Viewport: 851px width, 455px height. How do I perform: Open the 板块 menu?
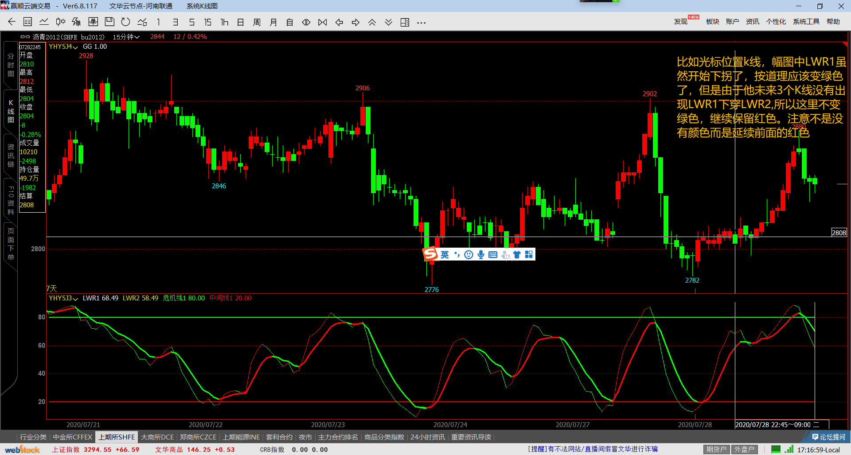coord(713,22)
